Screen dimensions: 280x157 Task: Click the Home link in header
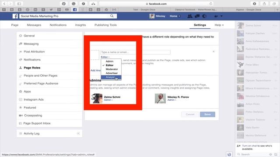click(173, 16)
